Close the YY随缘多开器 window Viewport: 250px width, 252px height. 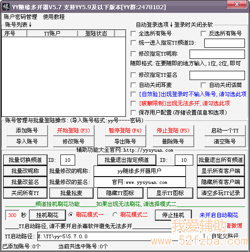237,4
